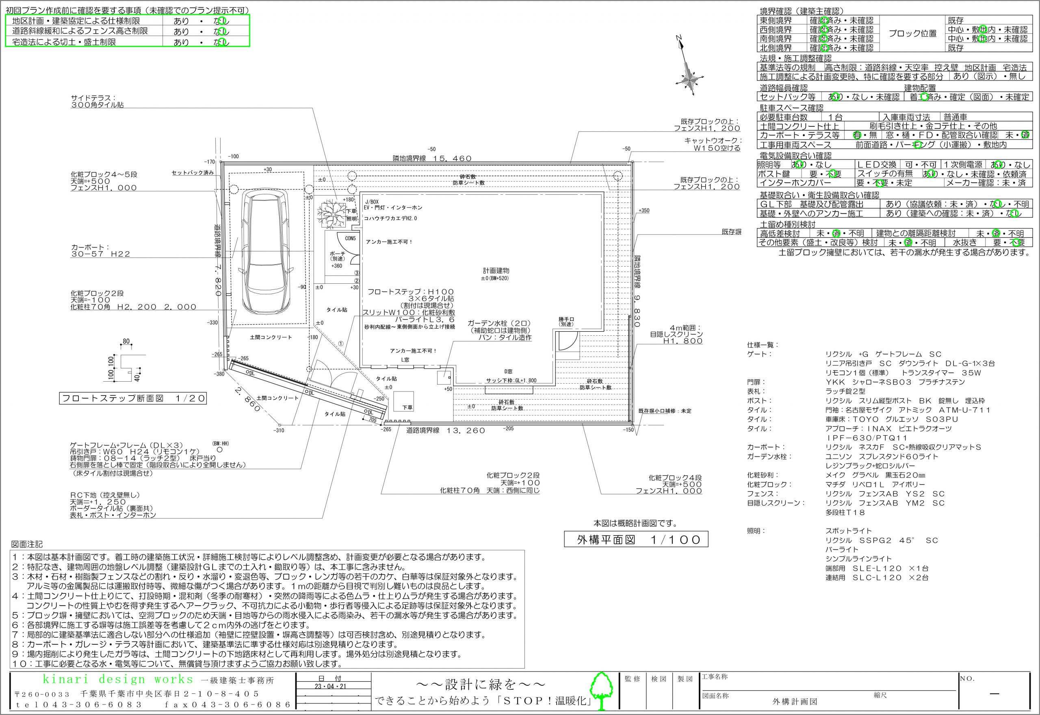
Task: Select the car outline in the carport
Action: pos(267,252)
